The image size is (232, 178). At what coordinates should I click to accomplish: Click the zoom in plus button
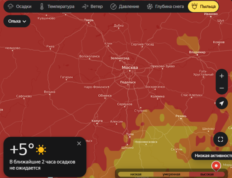click(222, 76)
